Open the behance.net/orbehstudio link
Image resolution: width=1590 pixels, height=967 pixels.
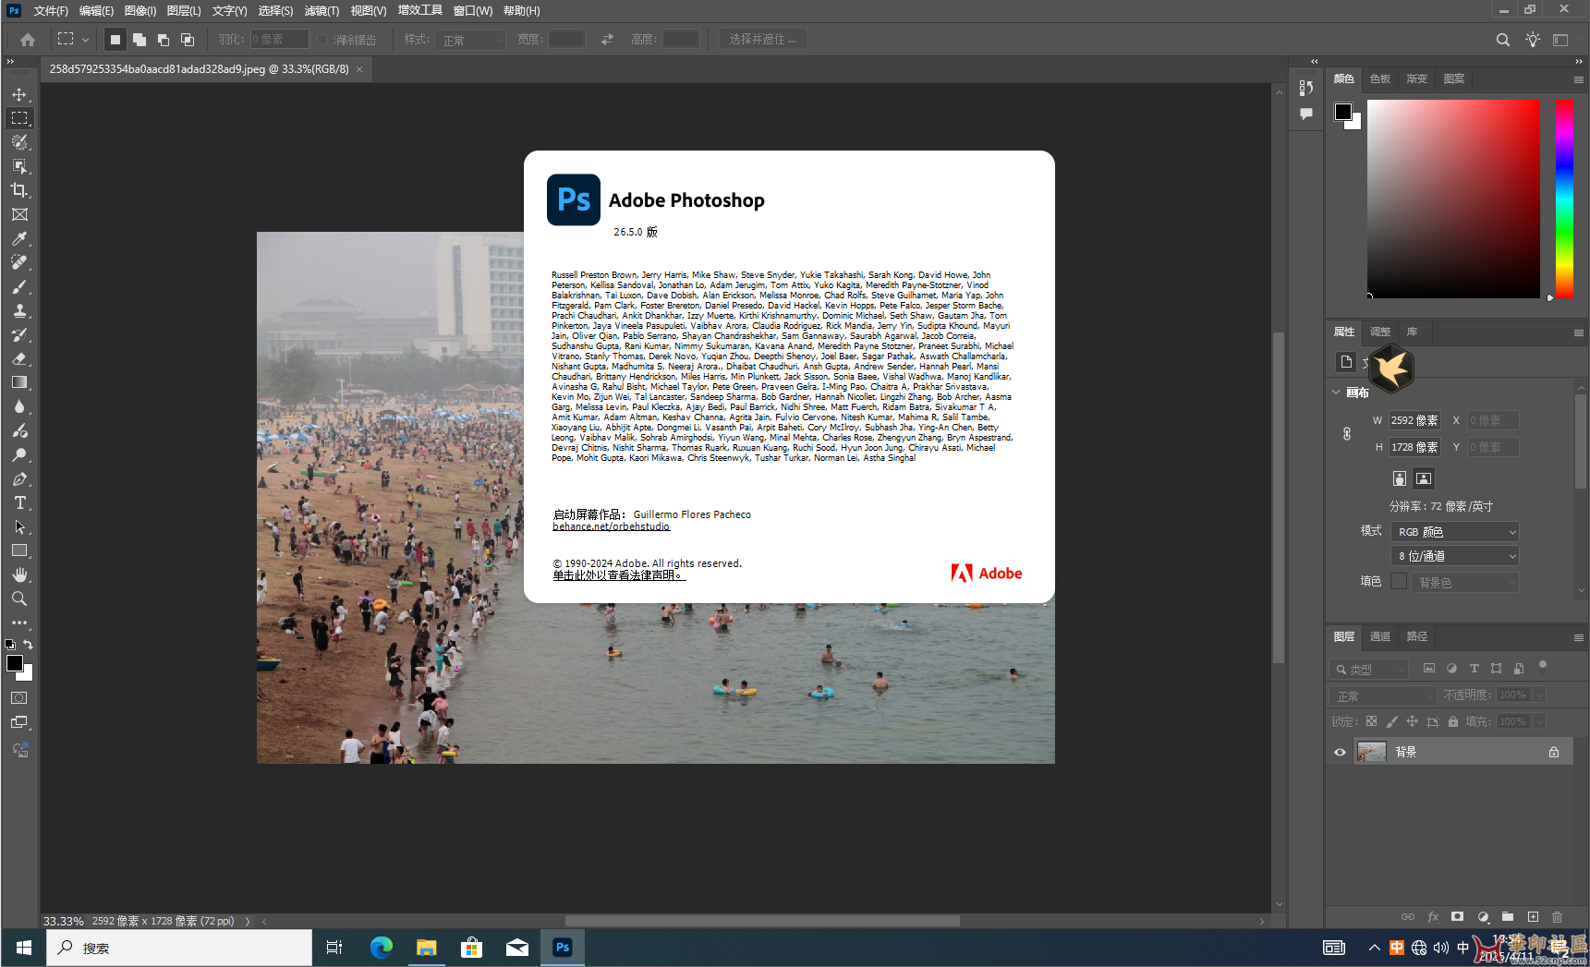point(611,526)
